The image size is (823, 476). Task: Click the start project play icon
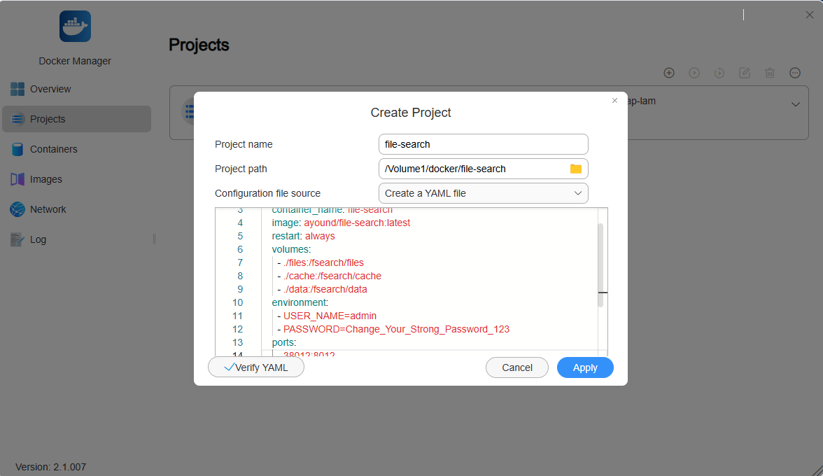pyautogui.click(x=694, y=73)
